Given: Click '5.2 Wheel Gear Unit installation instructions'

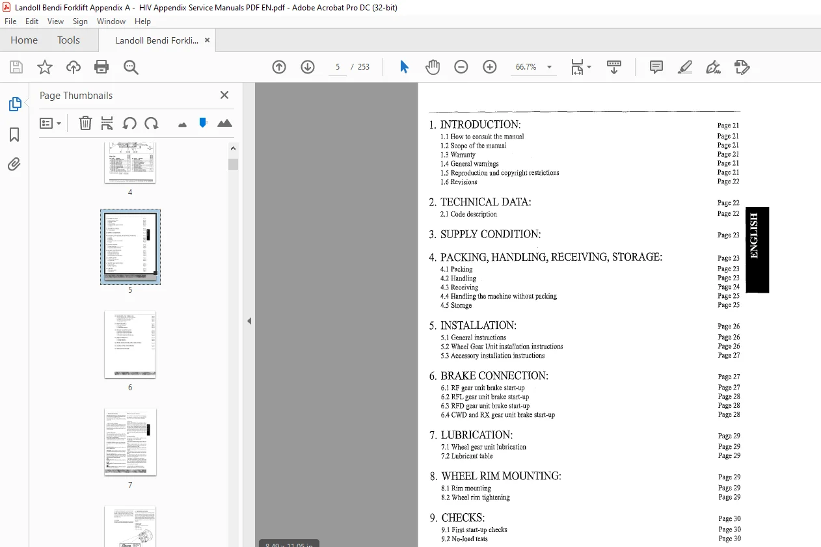Looking at the screenshot, I should coord(502,347).
